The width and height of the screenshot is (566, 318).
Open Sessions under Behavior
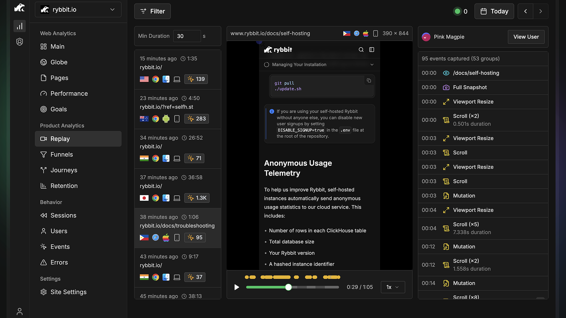pos(78,216)
